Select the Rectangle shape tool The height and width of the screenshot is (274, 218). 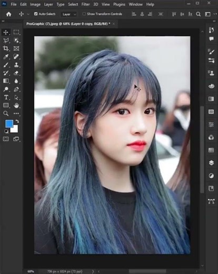pos(6,105)
